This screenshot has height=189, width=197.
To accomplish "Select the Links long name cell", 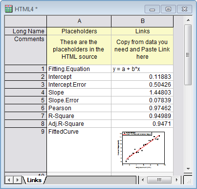I will click(x=142, y=31).
